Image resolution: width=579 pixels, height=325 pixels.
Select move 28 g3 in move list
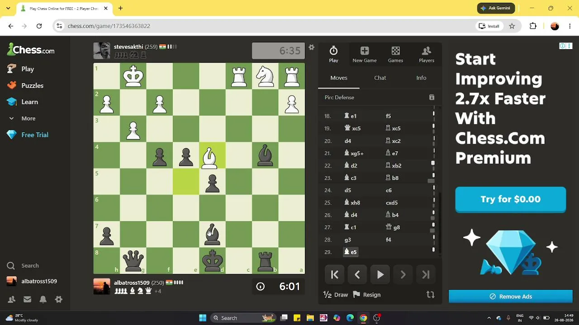tap(347, 240)
